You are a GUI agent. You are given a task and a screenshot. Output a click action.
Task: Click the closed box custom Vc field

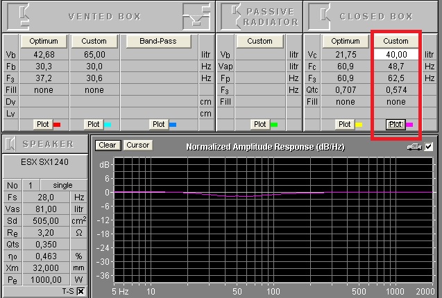(396, 54)
